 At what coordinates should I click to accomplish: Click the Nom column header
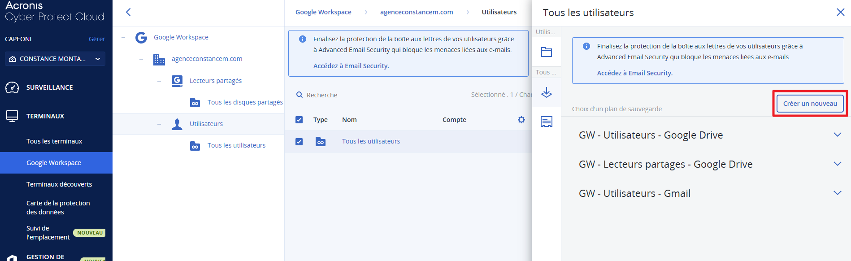pos(349,120)
